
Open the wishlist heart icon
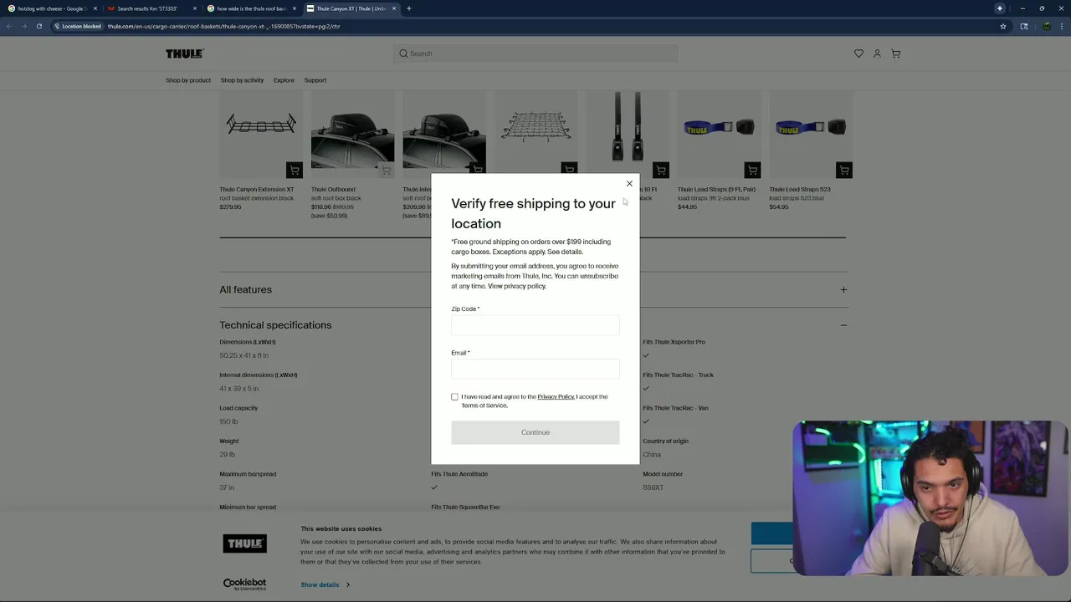click(x=858, y=54)
